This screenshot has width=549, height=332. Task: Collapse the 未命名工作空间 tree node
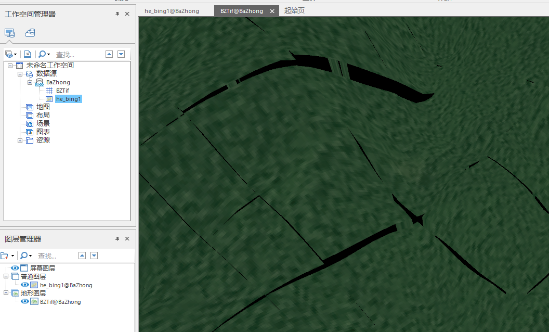[10, 66]
